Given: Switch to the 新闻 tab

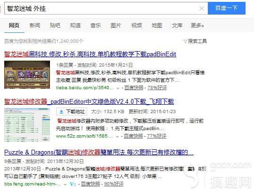Looking at the screenshot, I should coord(35,25).
